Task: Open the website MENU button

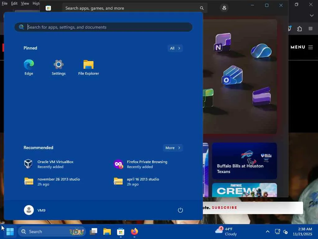Action: pos(302,47)
